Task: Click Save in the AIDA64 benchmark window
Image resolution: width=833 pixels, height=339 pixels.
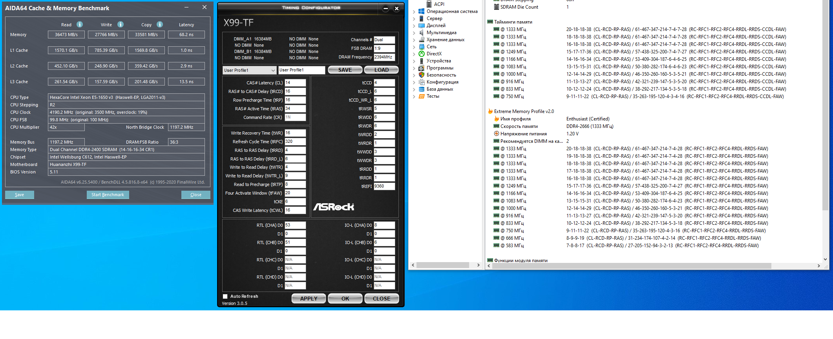Action: (19, 195)
